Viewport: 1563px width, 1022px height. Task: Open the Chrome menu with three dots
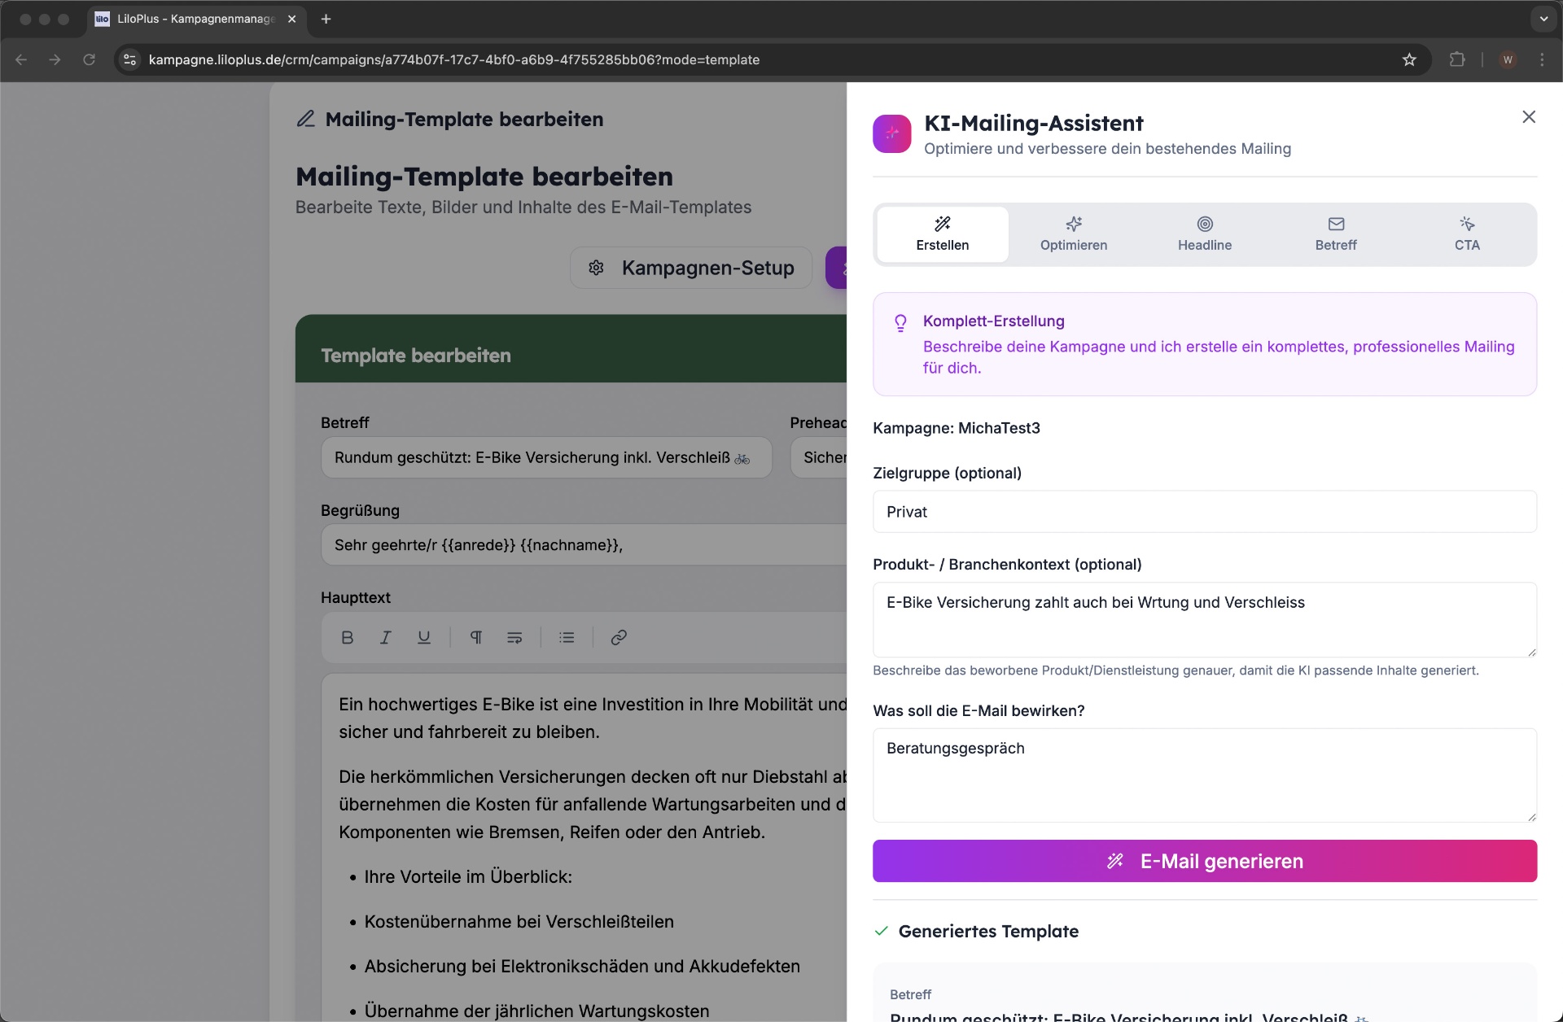click(x=1541, y=59)
